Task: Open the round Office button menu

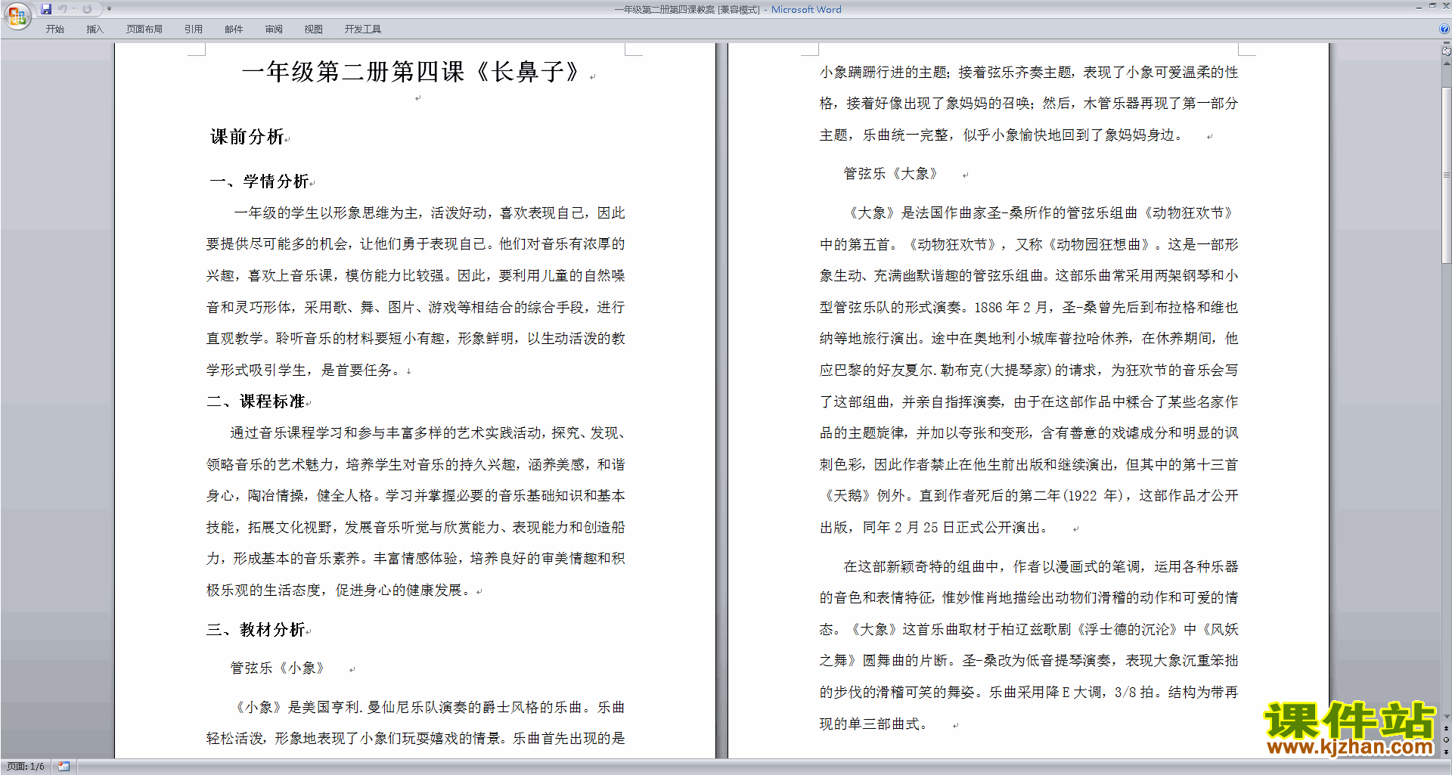Action: coord(17,15)
